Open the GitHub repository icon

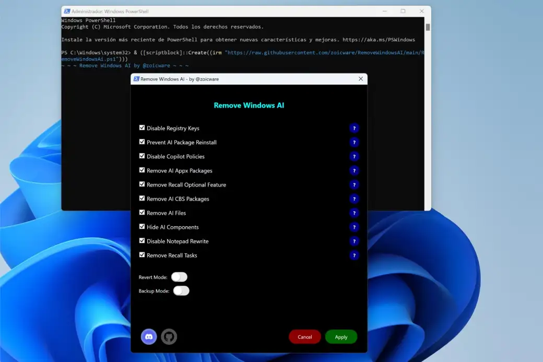point(169,336)
